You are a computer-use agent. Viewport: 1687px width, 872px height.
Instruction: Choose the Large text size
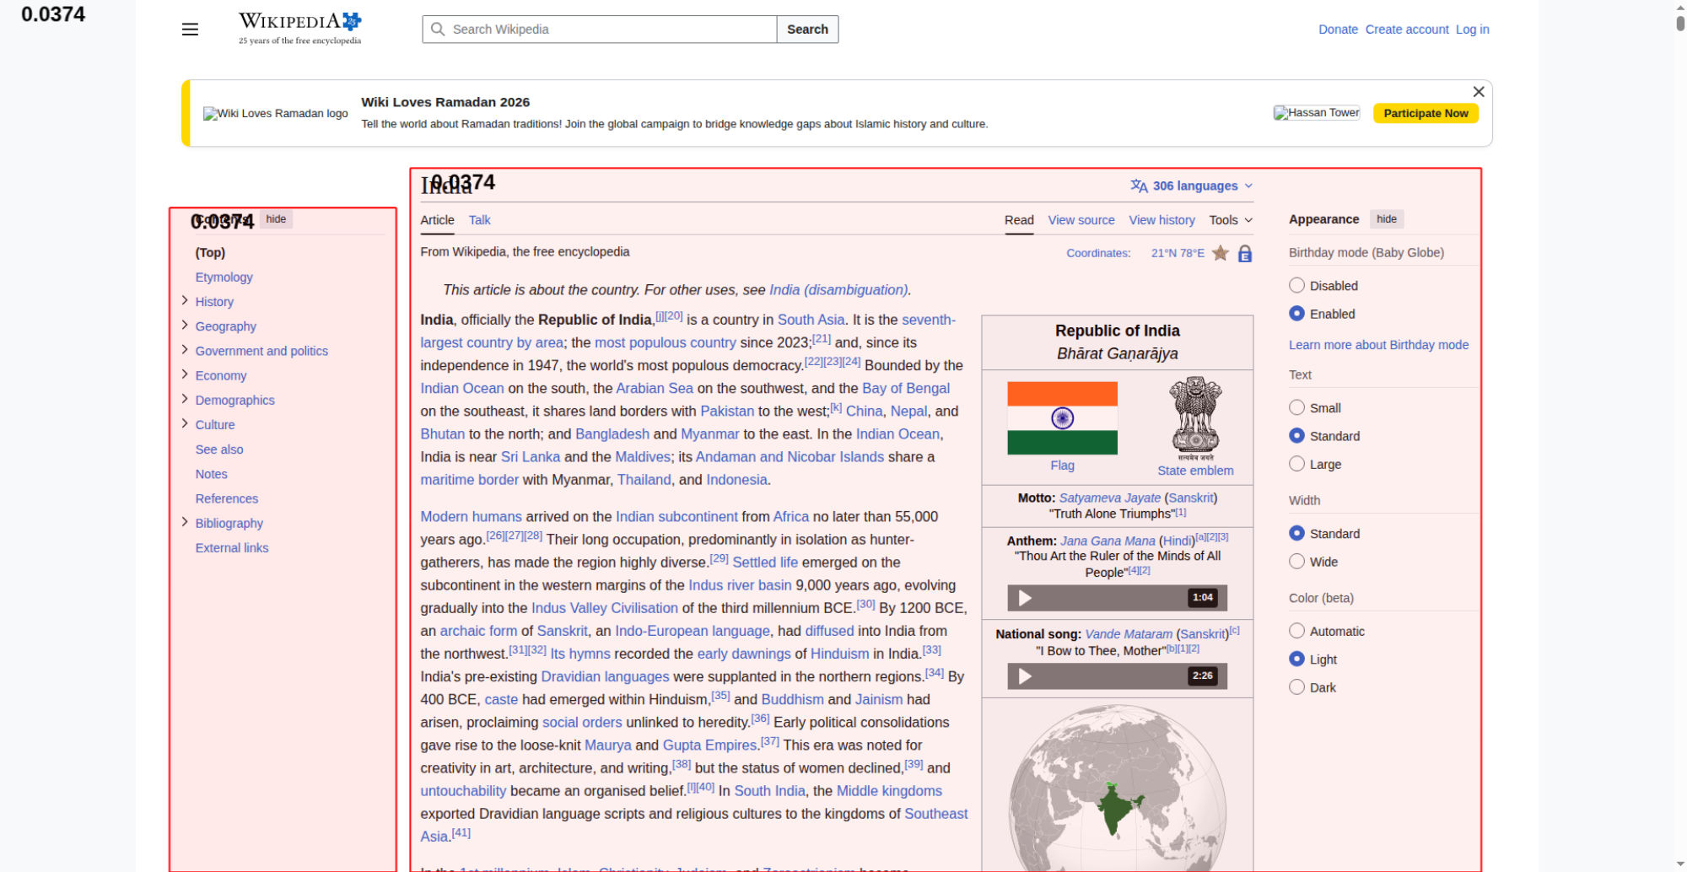click(1296, 464)
